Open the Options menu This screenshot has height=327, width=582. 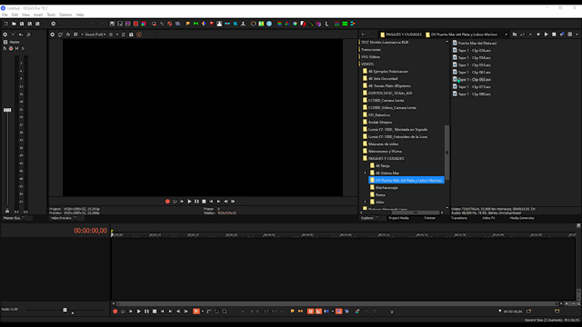click(65, 15)
